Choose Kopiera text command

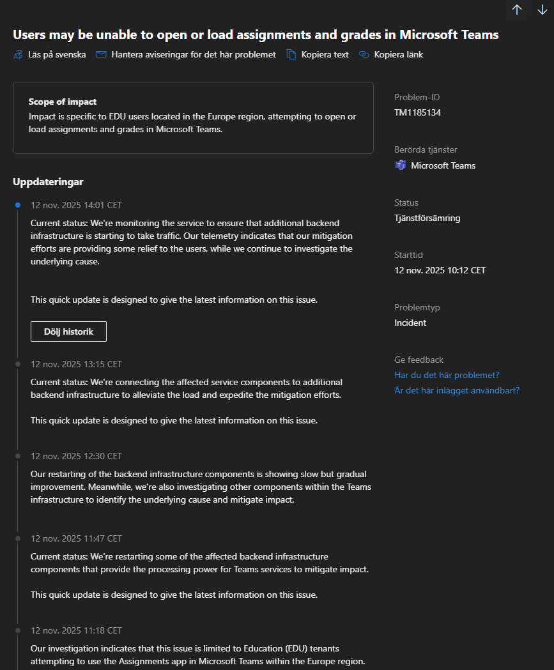tap(325, 55)
